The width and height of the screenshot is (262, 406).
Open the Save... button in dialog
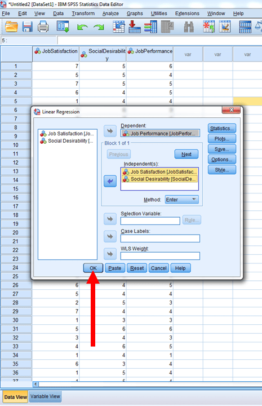click(222, 149)
